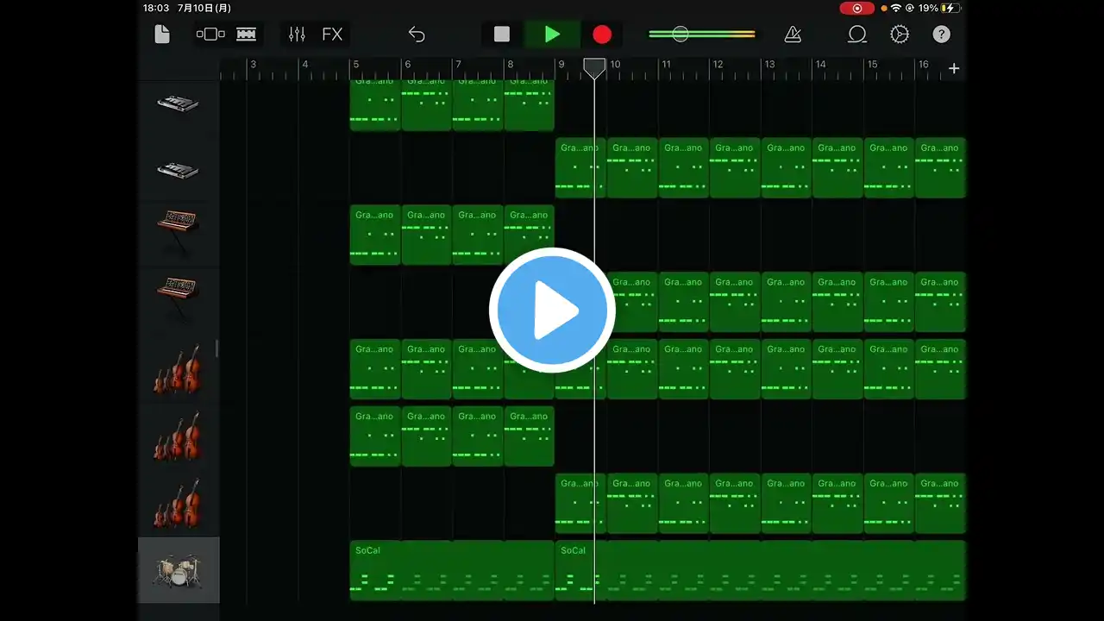Viewport: 1104px width, 621px height.
Task: Stop playback with the square button
Action: (x=502, y=34)
